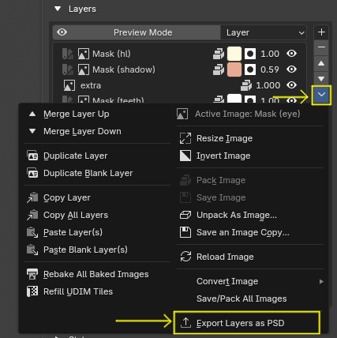
Task: Click image icon of extra layer
Action: (x=69, y=85)
